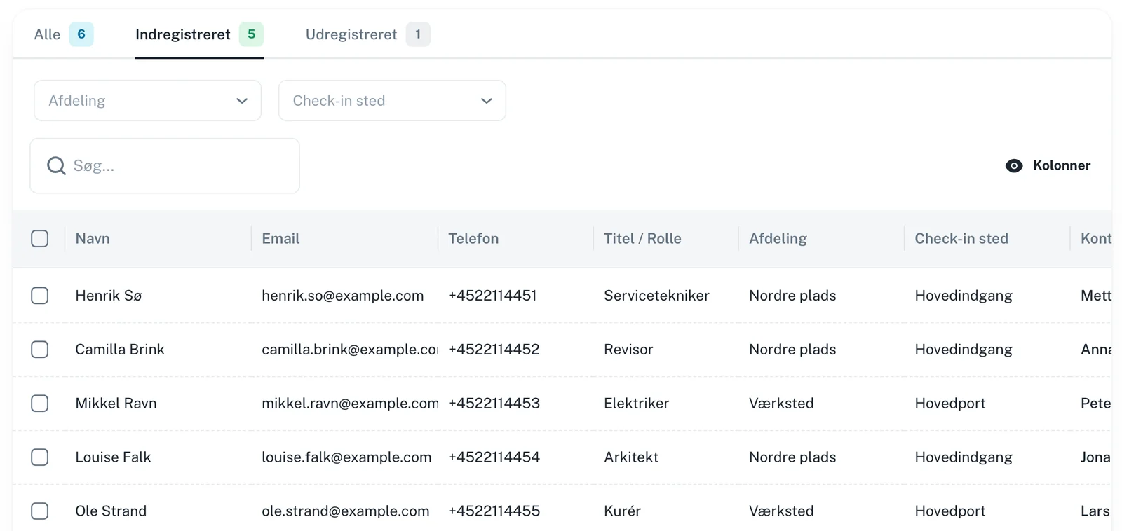Click the name Camilla Brink
Viewport: 1122px width, 531px height.
(120, 350)
